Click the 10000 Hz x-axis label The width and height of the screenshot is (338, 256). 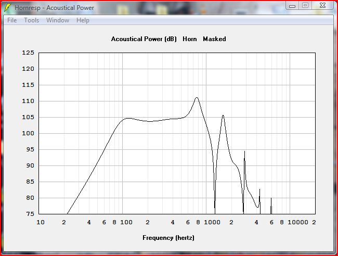coord(298,222)
